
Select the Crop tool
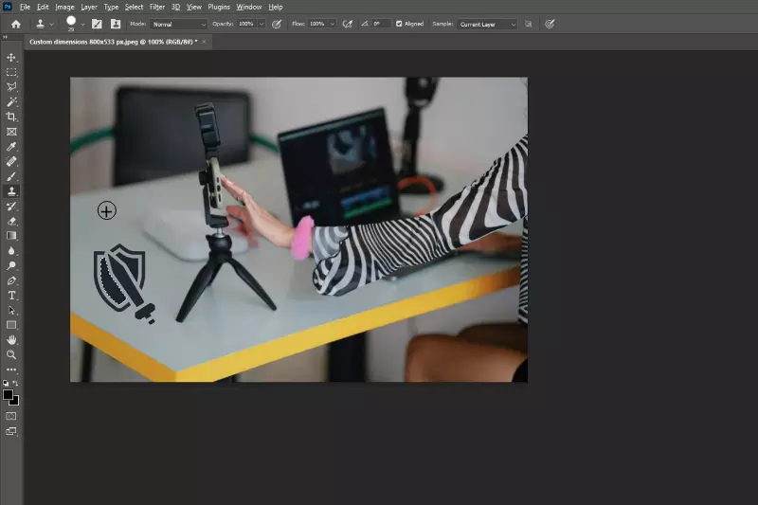[x=11, y=117]
